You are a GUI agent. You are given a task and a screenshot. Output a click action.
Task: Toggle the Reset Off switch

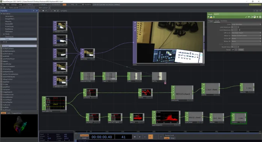(x=234, y=50)
